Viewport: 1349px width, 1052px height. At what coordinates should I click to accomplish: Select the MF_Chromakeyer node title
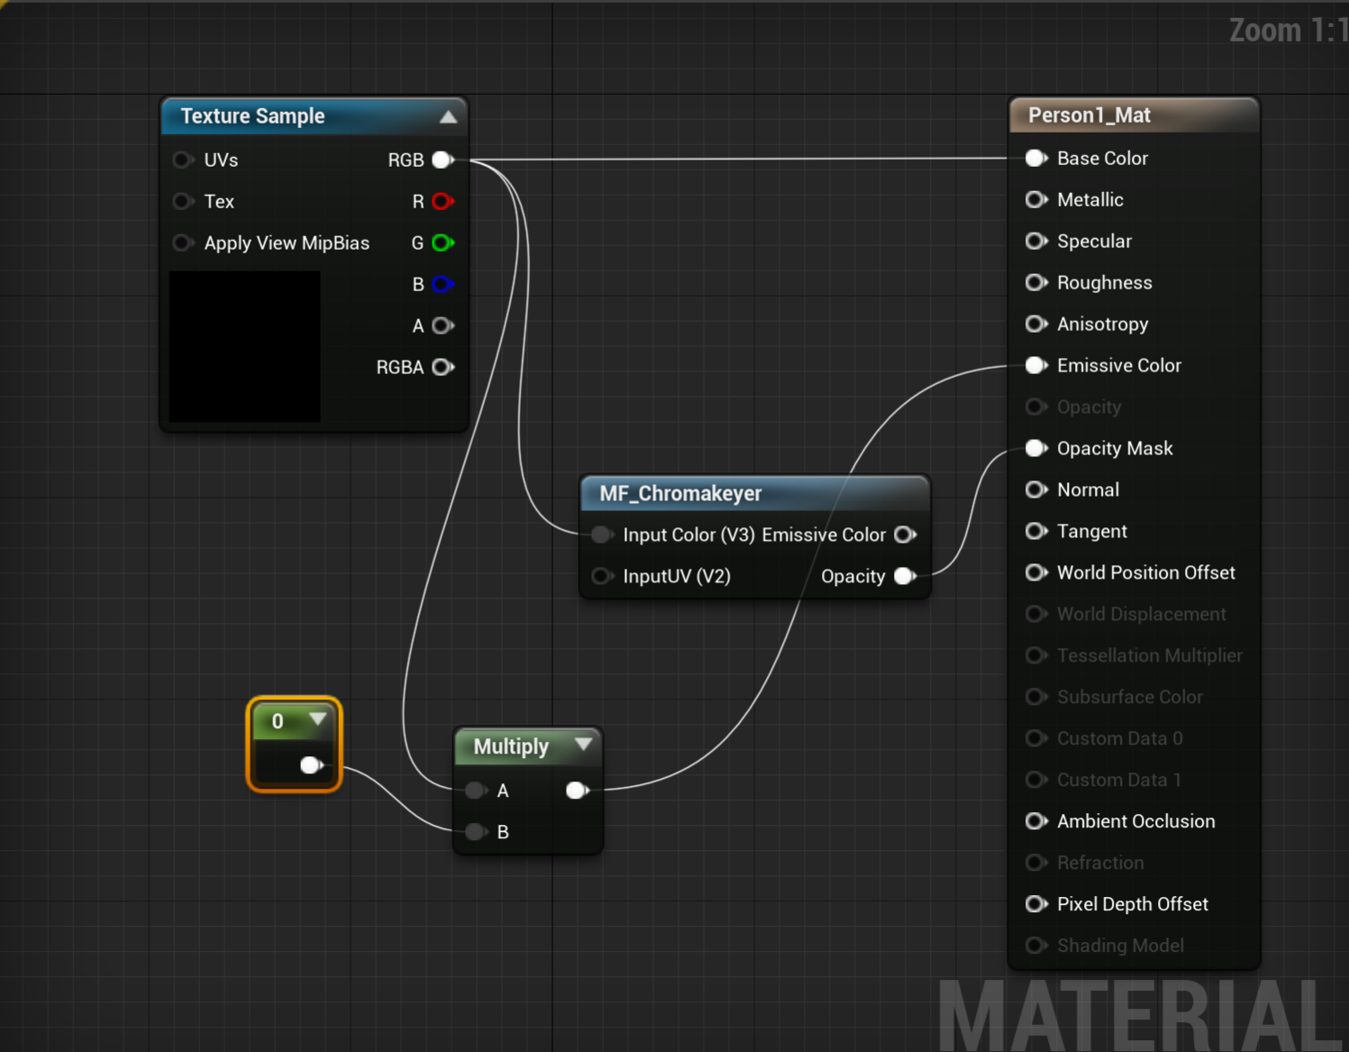coord(680,494)
